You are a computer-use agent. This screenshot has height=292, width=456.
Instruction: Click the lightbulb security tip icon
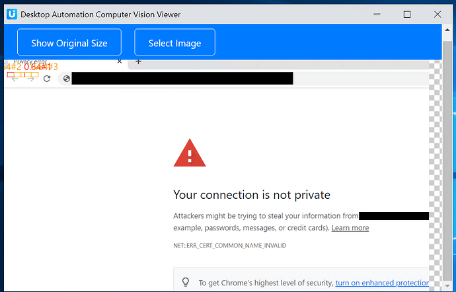pyautogui.click(x=186, y=282)
